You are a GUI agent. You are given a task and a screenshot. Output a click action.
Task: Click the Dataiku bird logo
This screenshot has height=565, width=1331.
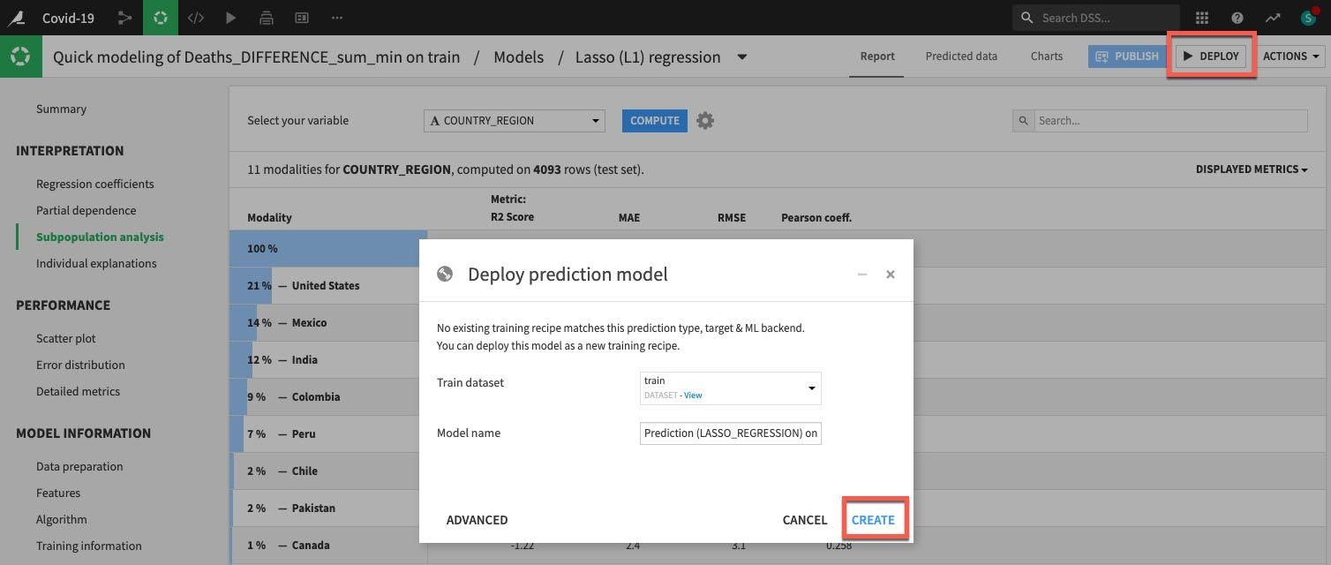[x=16, y=18]
